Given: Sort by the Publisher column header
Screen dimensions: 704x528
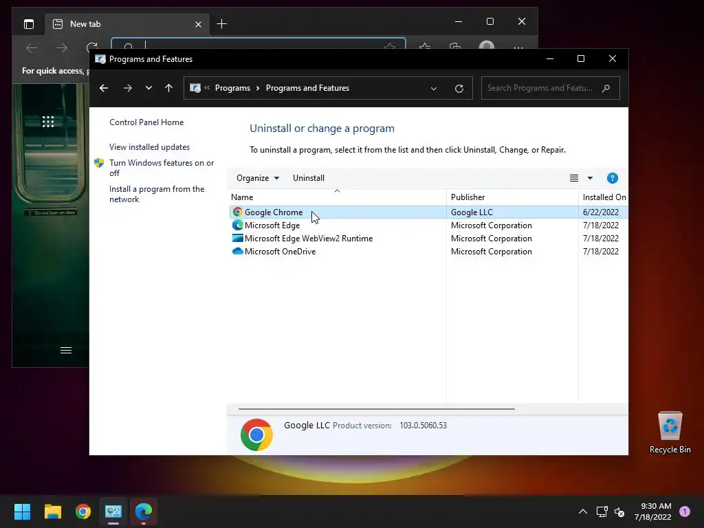Looking at the screenshot, I should pyautogui.click(x=512, y=197).
